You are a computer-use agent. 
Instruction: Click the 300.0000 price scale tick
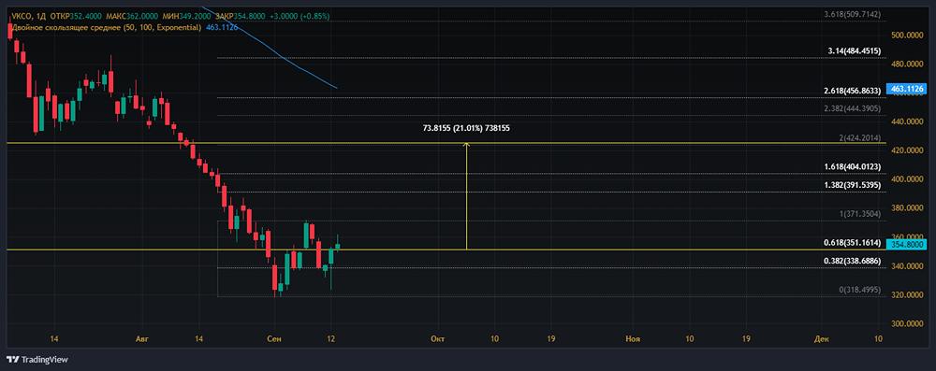(907, 324)
